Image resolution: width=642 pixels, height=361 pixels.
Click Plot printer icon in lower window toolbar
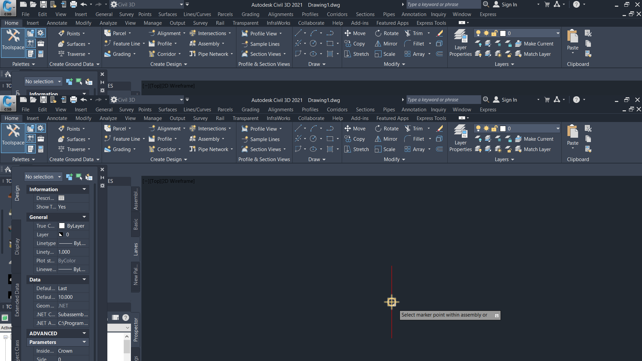74,100
